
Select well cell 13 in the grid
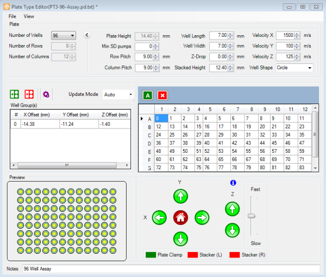175,126
